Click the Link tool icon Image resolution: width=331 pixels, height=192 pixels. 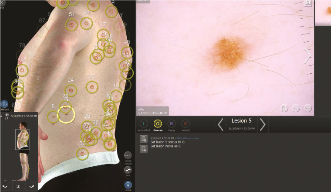coord(128,170)
